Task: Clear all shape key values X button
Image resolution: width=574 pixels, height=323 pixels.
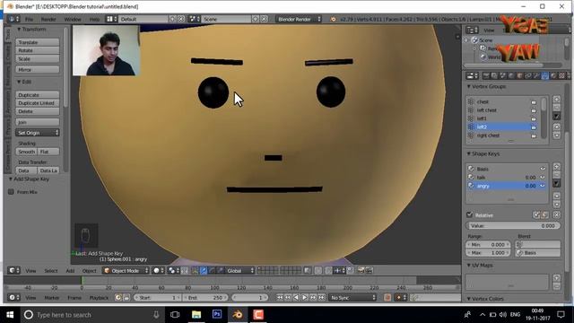Action: (556, 215)
